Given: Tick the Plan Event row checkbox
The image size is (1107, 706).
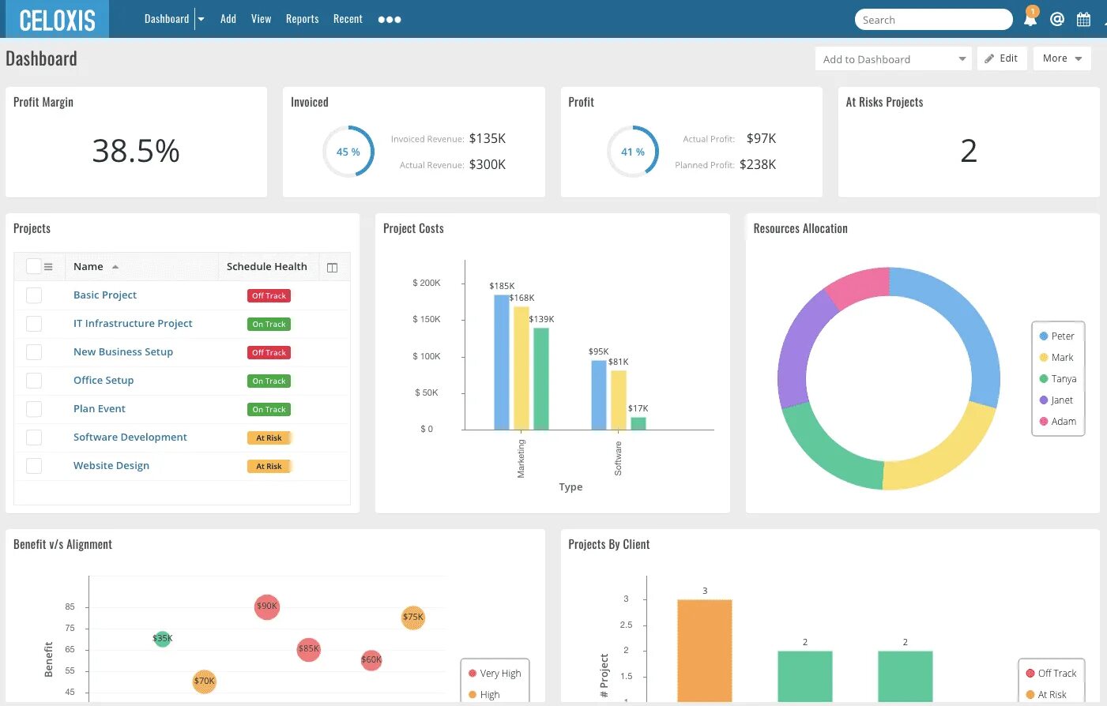Looking at the screenshot, I should (x=34, y=408).
